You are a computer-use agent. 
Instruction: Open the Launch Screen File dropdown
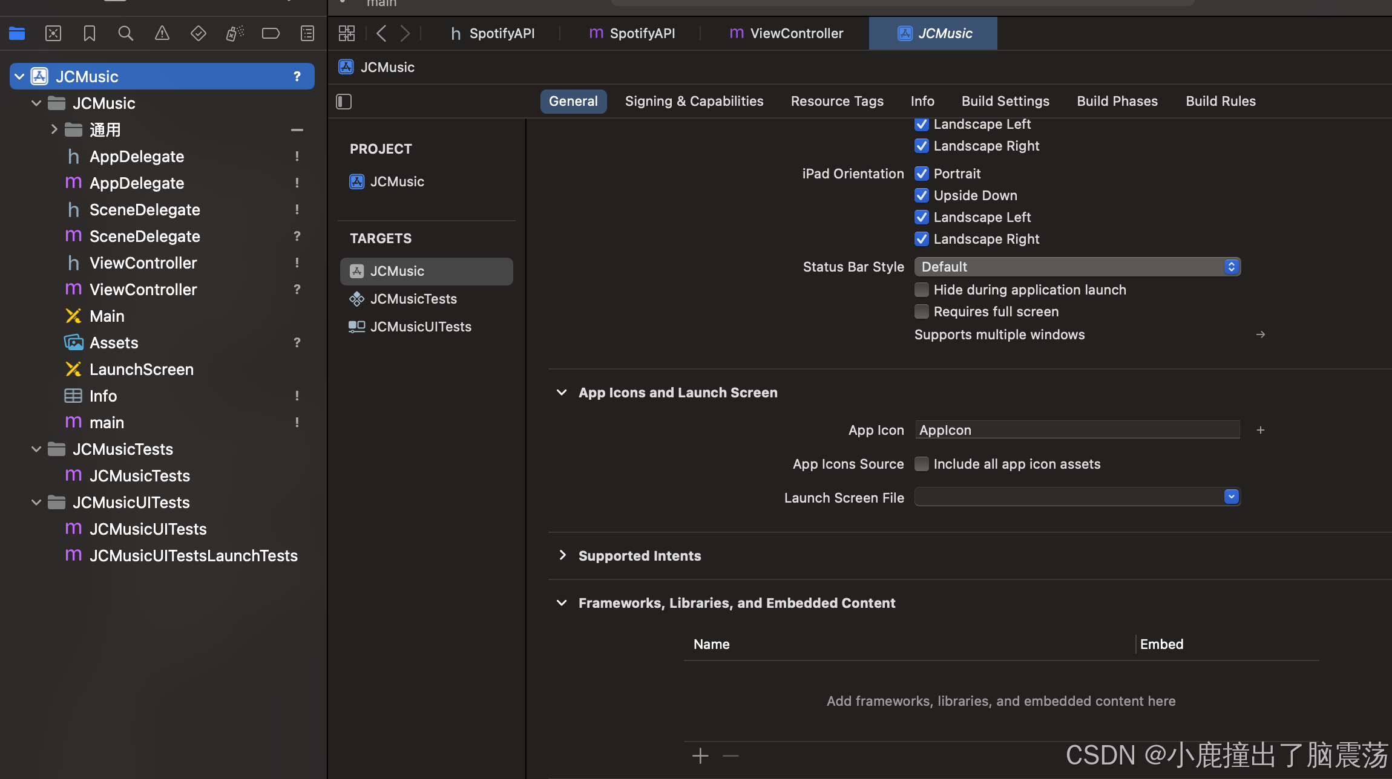coord(1232,497)
